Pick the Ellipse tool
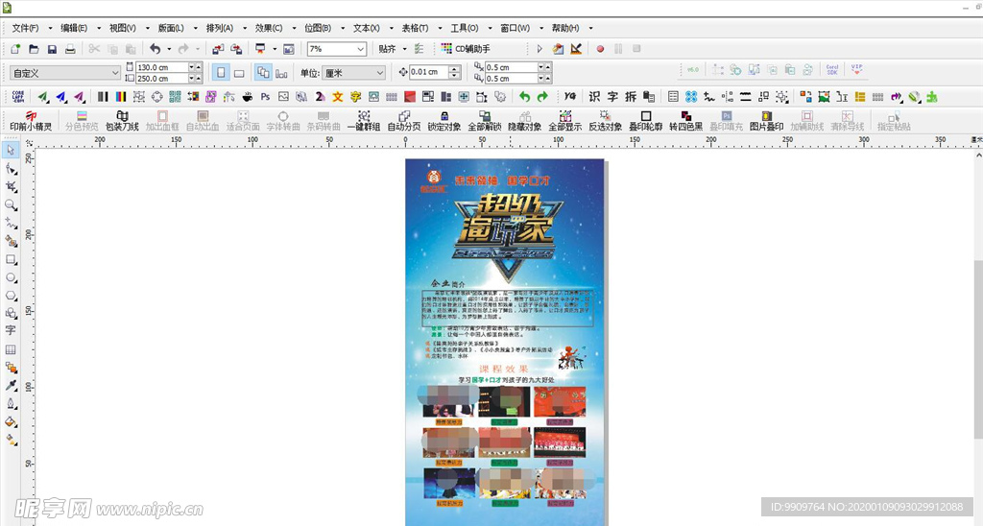 click(12, 277)
